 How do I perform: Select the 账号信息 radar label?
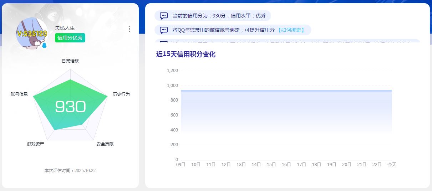(x=19, y=94)
